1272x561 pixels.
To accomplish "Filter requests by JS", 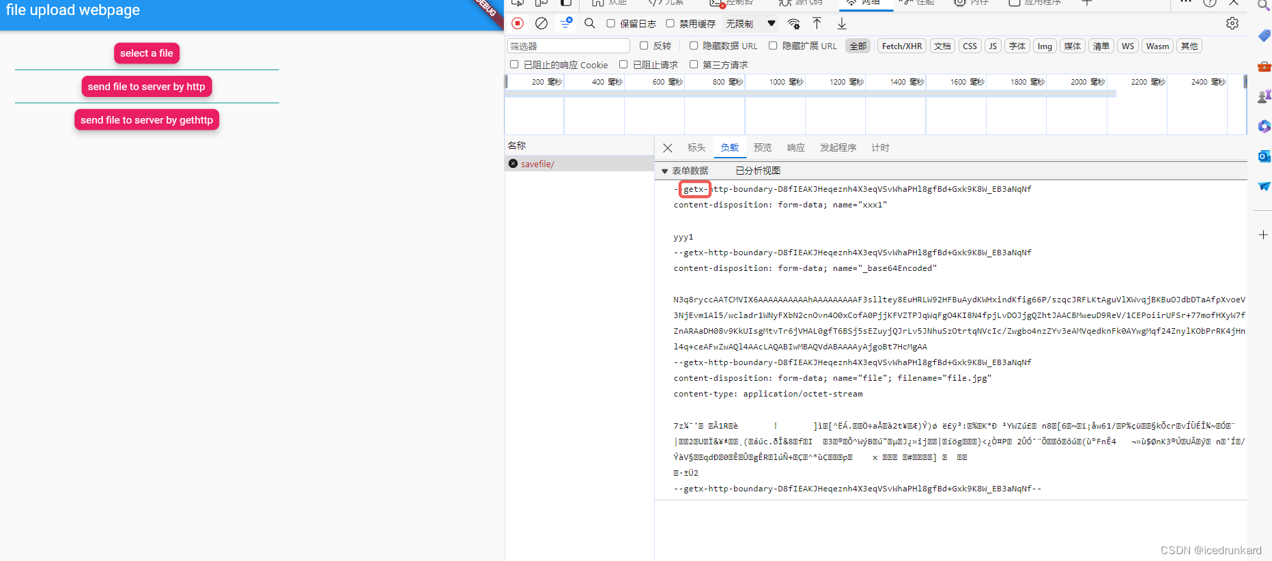I will coord(993,46).
